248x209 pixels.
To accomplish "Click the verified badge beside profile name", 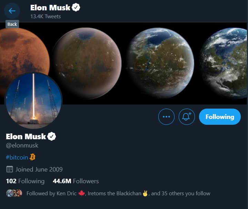I will tap(52, 136).
